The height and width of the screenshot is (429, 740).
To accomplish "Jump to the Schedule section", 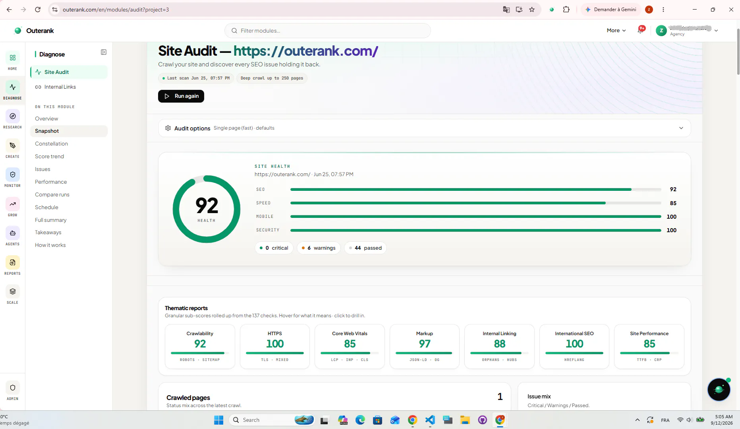I will [46, 208].
